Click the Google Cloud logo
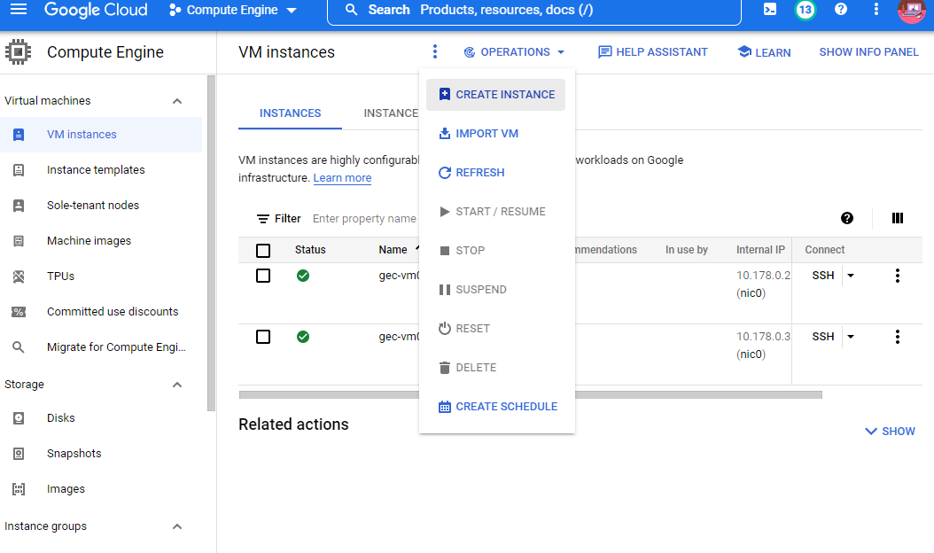Image resolution: width=934 pixels, height=553 pixels. point(96,10)
